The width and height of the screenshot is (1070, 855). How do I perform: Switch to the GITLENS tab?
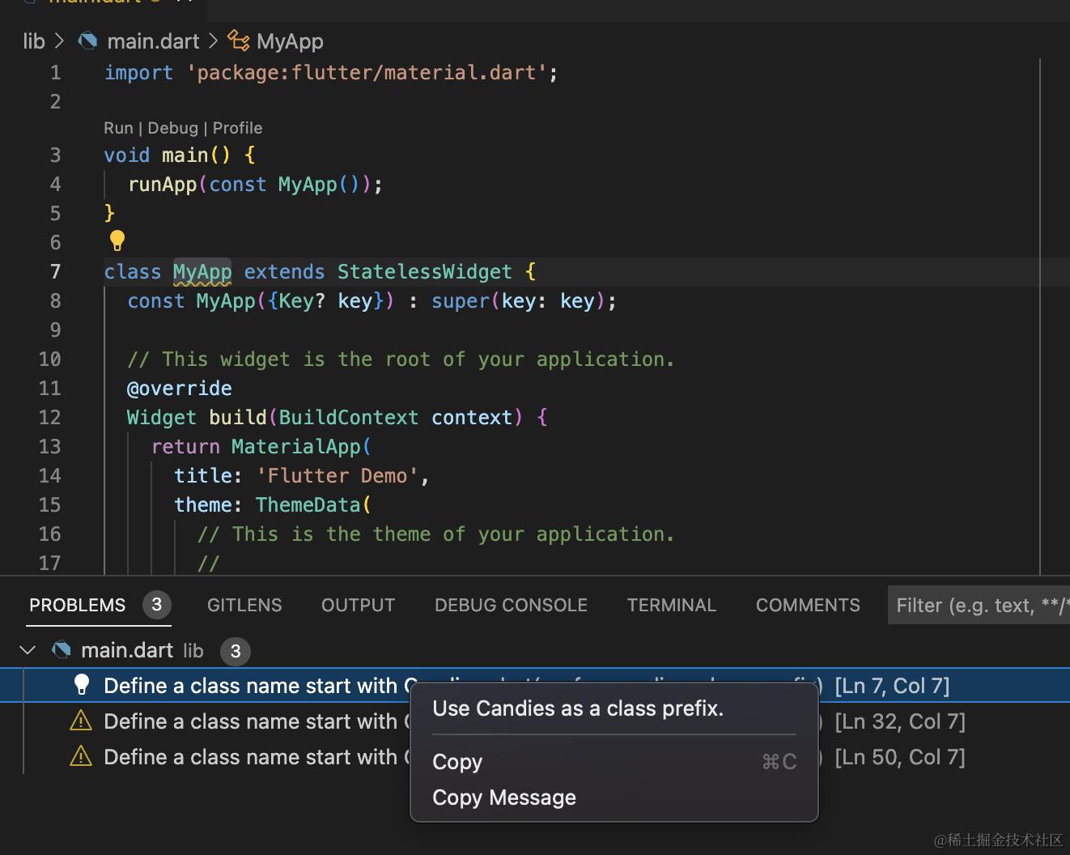click(x=244, y=605)
